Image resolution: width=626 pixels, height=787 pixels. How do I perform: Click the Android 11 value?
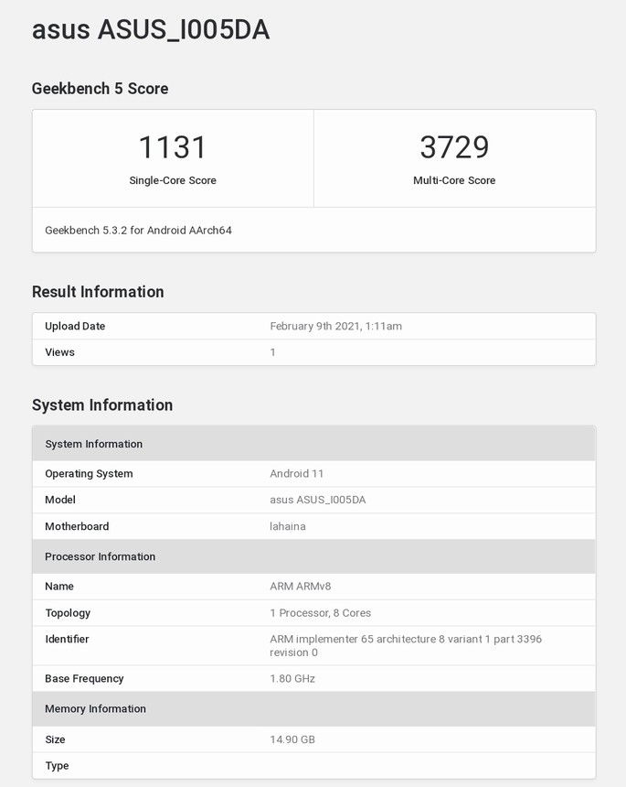click(297, 474)
